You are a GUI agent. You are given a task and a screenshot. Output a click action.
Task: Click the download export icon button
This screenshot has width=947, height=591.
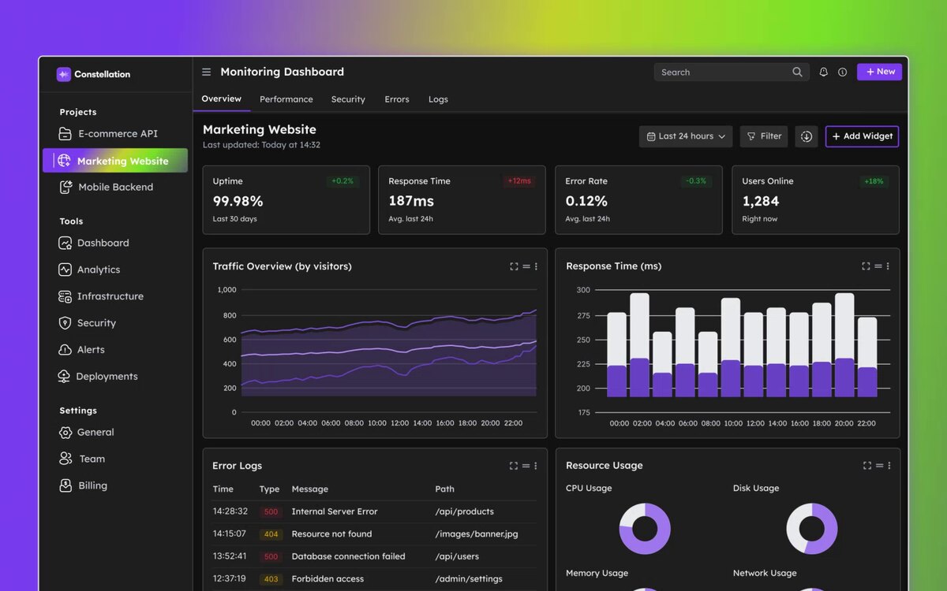pyautogui.click(x=806, y=136)
